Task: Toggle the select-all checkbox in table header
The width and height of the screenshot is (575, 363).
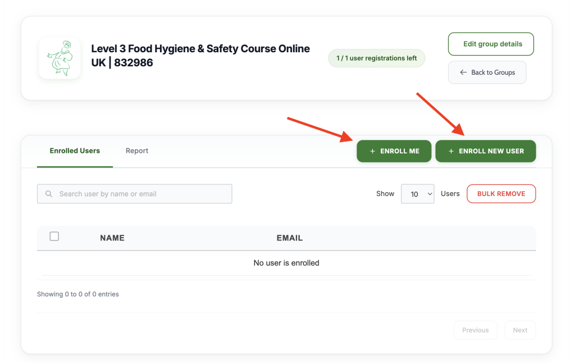Action: pos(54,237)
